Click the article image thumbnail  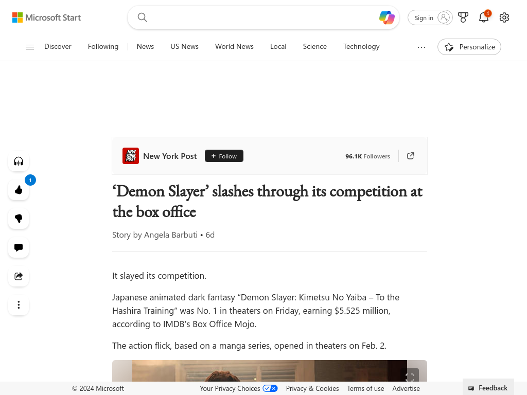pyautogui.click(x=270, y=371)
